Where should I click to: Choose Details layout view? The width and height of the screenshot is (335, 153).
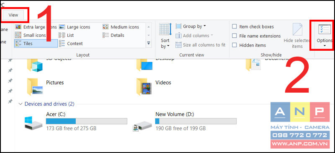click(113, 35)
